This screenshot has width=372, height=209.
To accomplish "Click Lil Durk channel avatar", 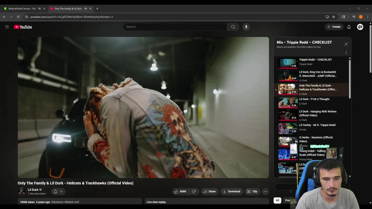I will pyautogui.click(x=22, y=191).
